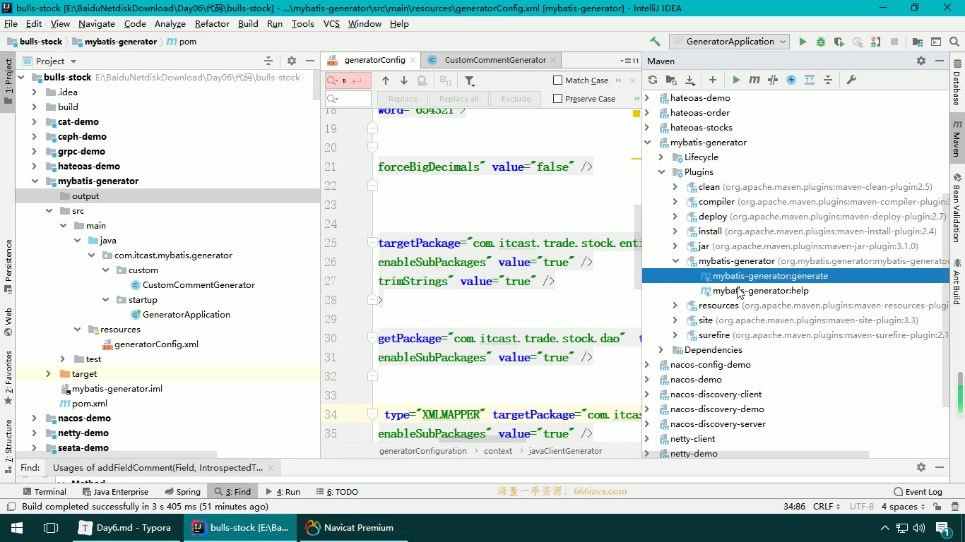This screenshot has width=965, height=542.
Task: Open Find panel gear settings
Action: (921, 467)
